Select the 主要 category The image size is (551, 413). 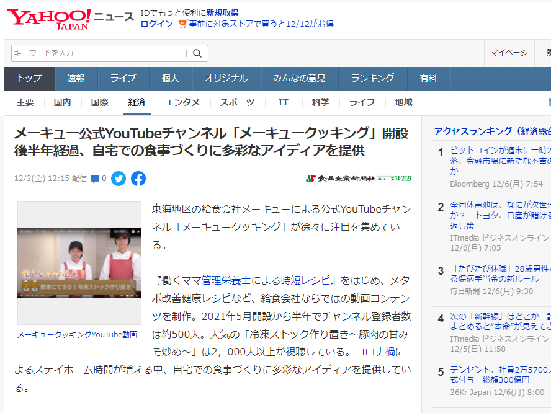(x=25, y=102)
